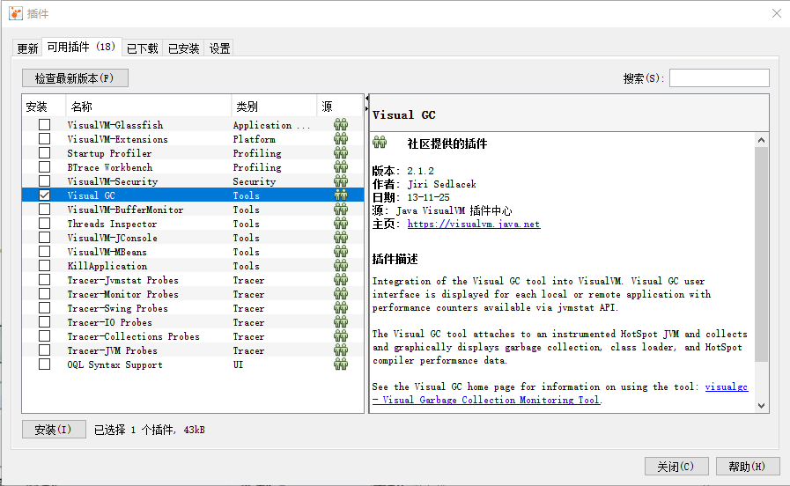The width and height of the screenshot is (790, 486).
Task: Click the description scrollbar down arrow
Action: tap(761, 405)
